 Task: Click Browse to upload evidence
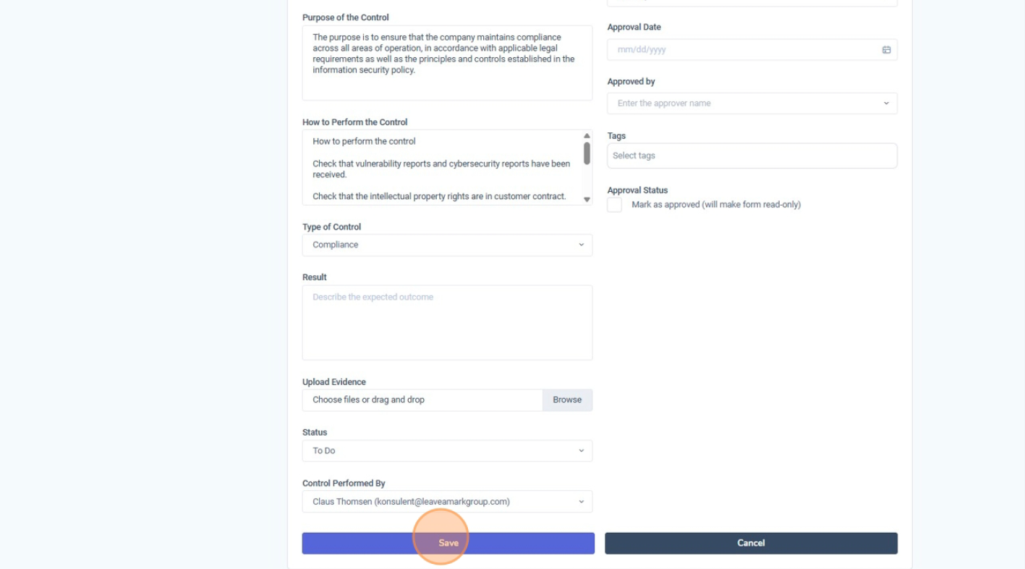coord(566,400)
